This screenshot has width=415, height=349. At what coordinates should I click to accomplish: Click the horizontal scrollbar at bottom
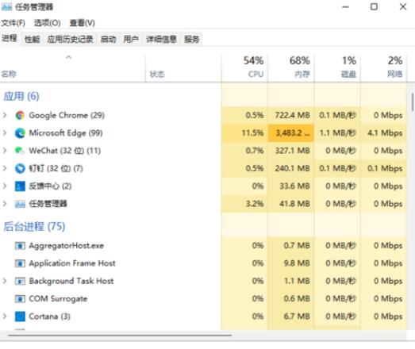click(x=120, y=336)
